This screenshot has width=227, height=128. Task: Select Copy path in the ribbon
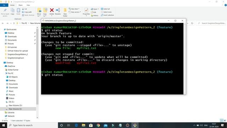pyautogui.click(x=27, y=12)
